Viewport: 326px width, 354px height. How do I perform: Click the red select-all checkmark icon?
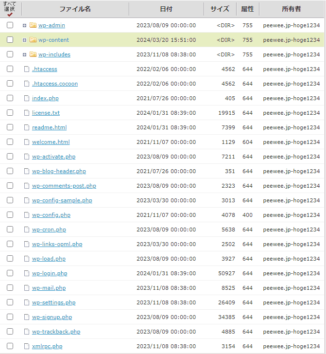click(10, 14)
